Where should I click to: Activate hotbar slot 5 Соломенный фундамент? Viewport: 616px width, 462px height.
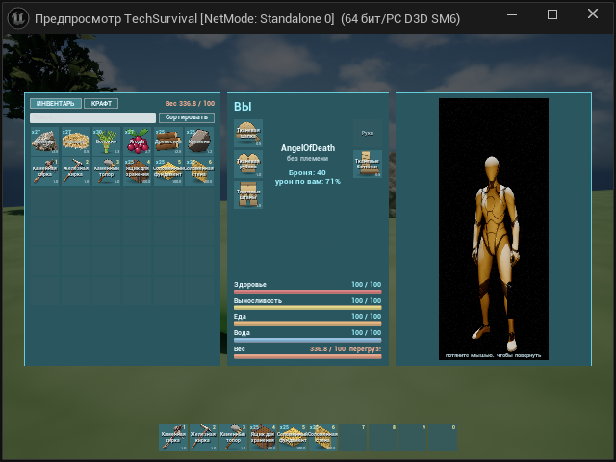(x=293, y=437)
